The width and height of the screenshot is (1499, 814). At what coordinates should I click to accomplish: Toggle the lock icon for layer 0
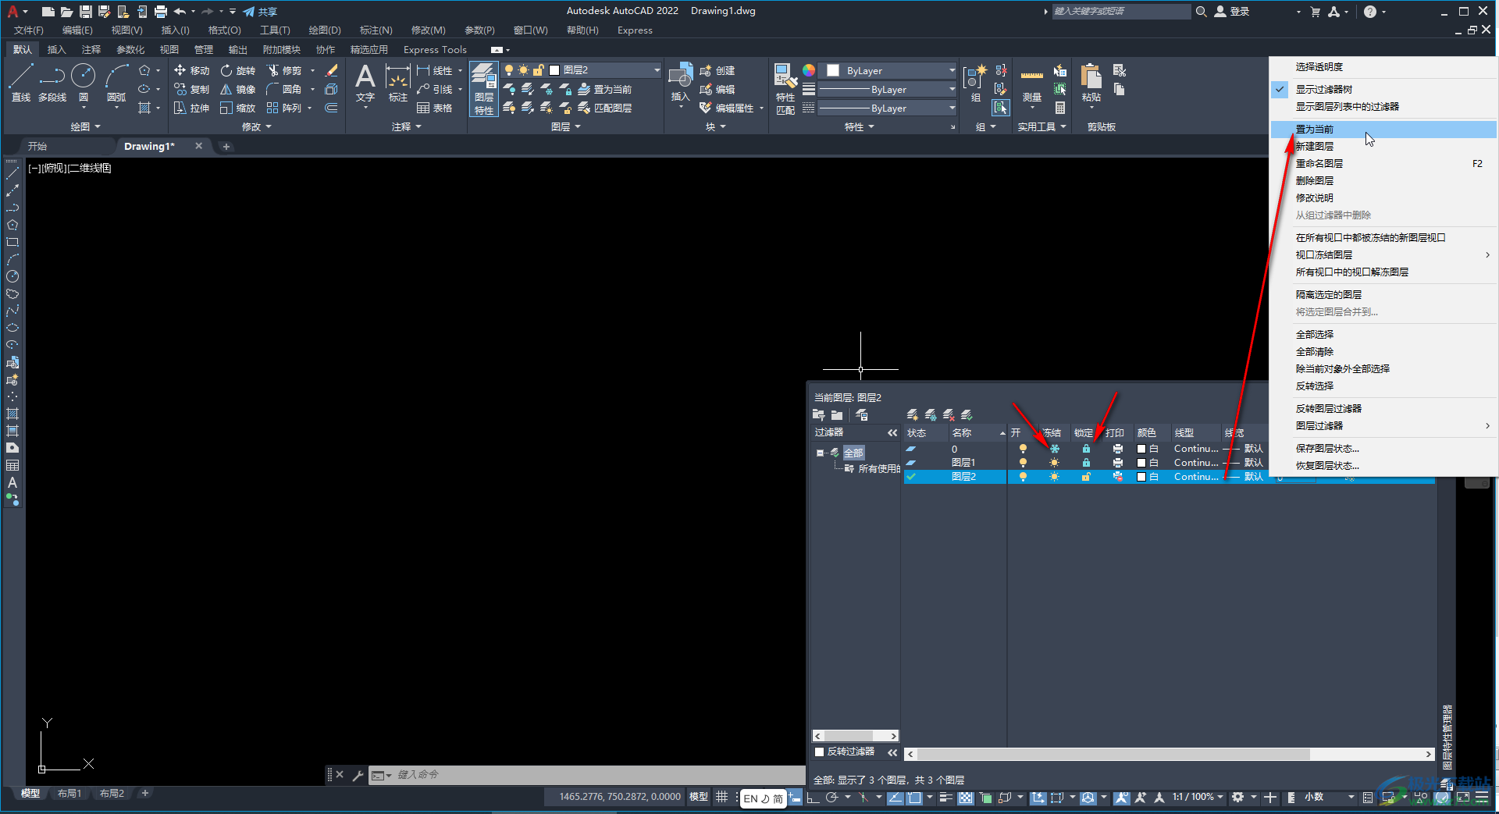coord(1086,449)
